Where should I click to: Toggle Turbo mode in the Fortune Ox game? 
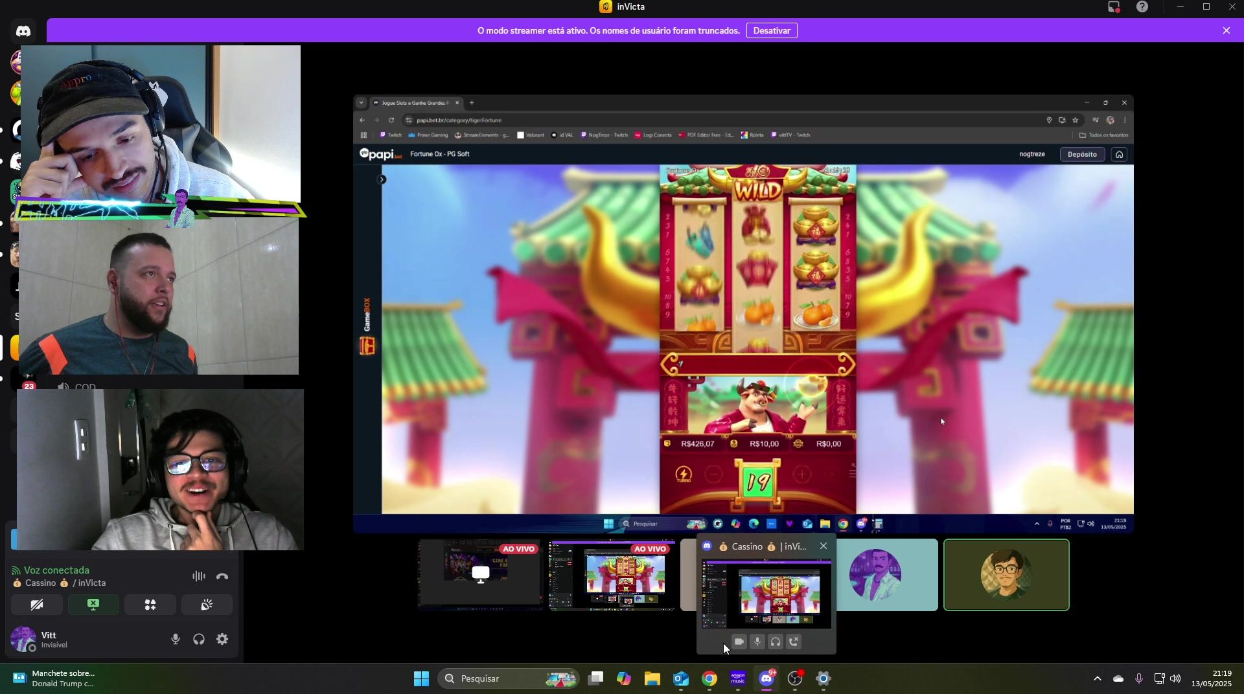point(684,475)
